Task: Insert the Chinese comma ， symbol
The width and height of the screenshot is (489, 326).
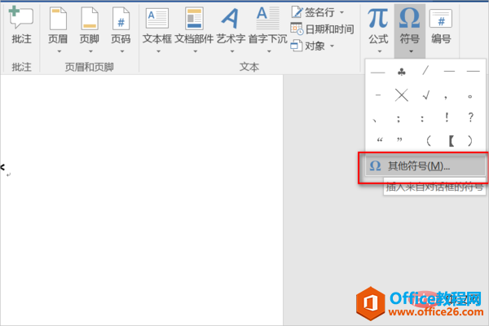Action: pos(446,97)
